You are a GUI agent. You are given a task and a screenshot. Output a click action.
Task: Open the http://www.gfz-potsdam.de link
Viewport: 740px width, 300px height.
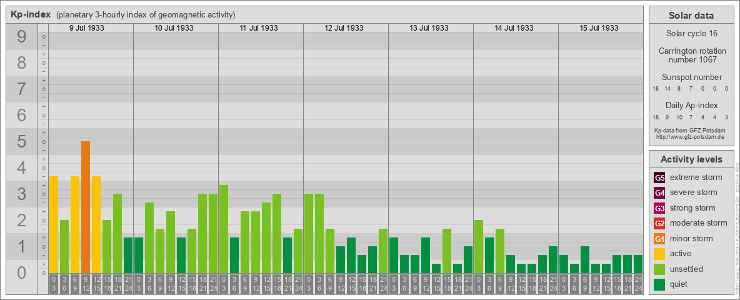pos(690,136)
